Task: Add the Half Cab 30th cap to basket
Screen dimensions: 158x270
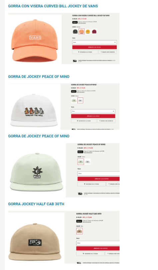Action: 98,248
